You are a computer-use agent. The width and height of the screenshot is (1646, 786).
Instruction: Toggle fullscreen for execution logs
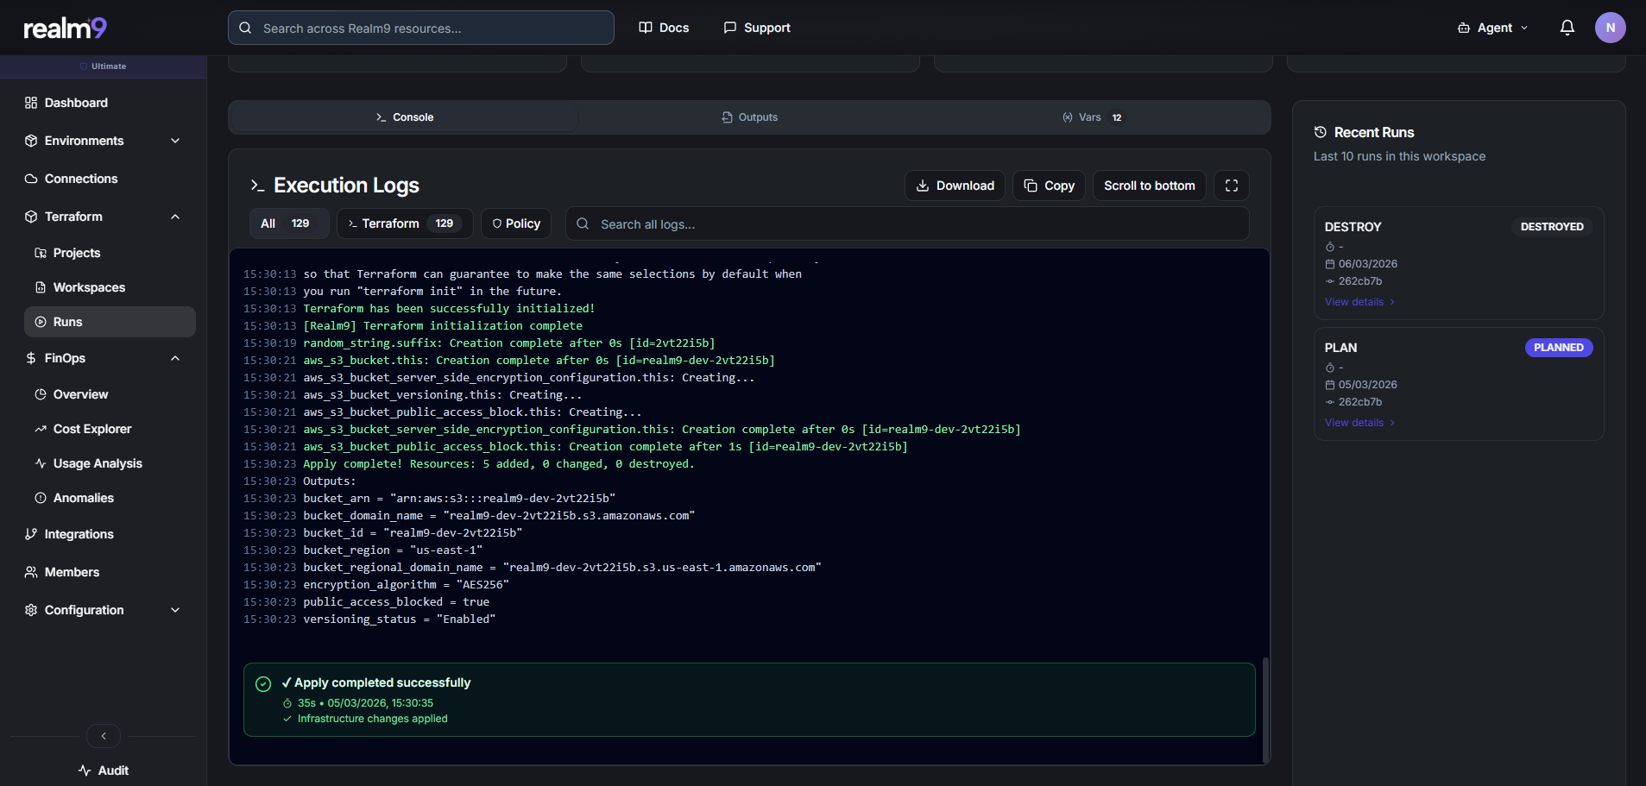(x=1231, y=185)
